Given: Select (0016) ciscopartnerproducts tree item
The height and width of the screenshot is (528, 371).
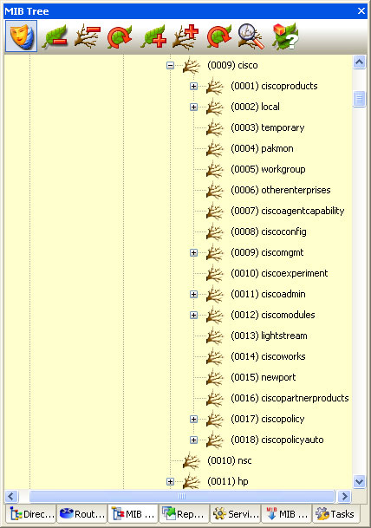Looking at the screenshot, I should pyautogui.click(x=290, y=398).
